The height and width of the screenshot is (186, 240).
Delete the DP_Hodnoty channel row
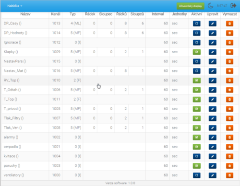pyautogui.click(x=229, y=33)
